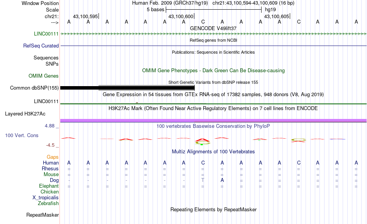Click 100 vertebrates Basewise Conservation by PhyloP title
The width and height of the screenshot is (367, 224).
[x=213, y=126]
